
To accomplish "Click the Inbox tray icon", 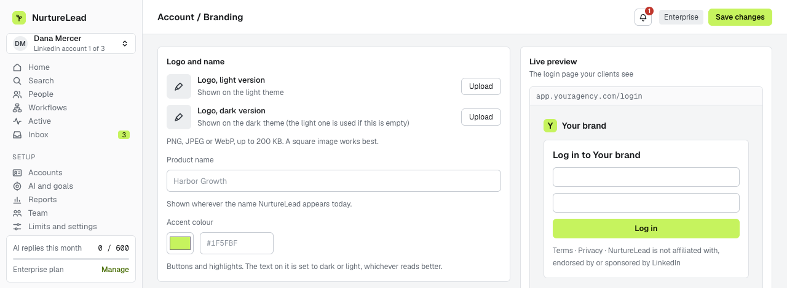I will (17, 135).
